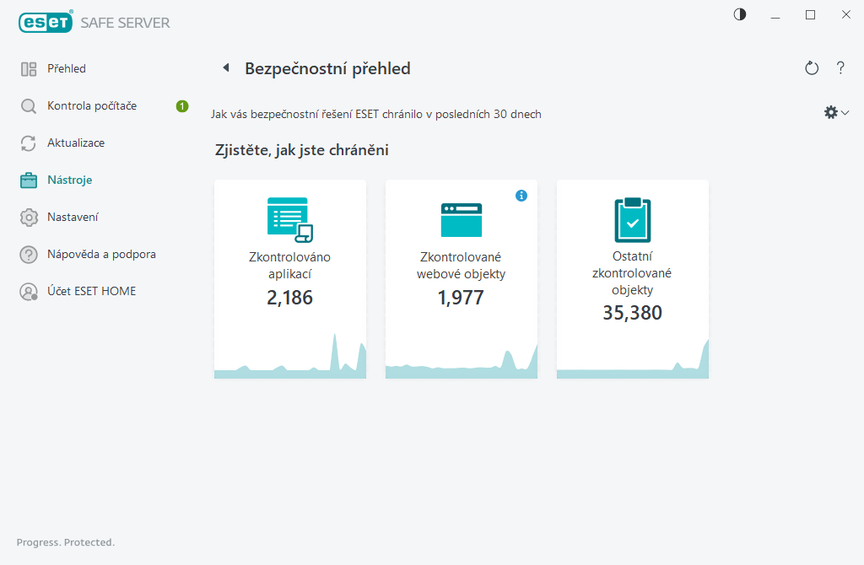
Task: Click the green notification badge
Action: (x=181, y=106)
